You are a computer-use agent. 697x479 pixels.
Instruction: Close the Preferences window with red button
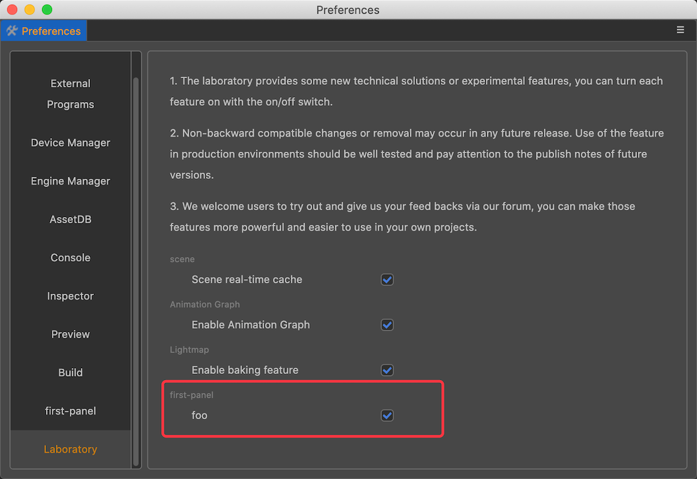click(12, 10)
